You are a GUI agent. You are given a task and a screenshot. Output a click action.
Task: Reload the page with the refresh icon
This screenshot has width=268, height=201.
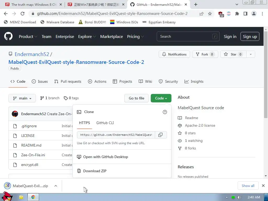pyautogui.click(x=23, y=14)
